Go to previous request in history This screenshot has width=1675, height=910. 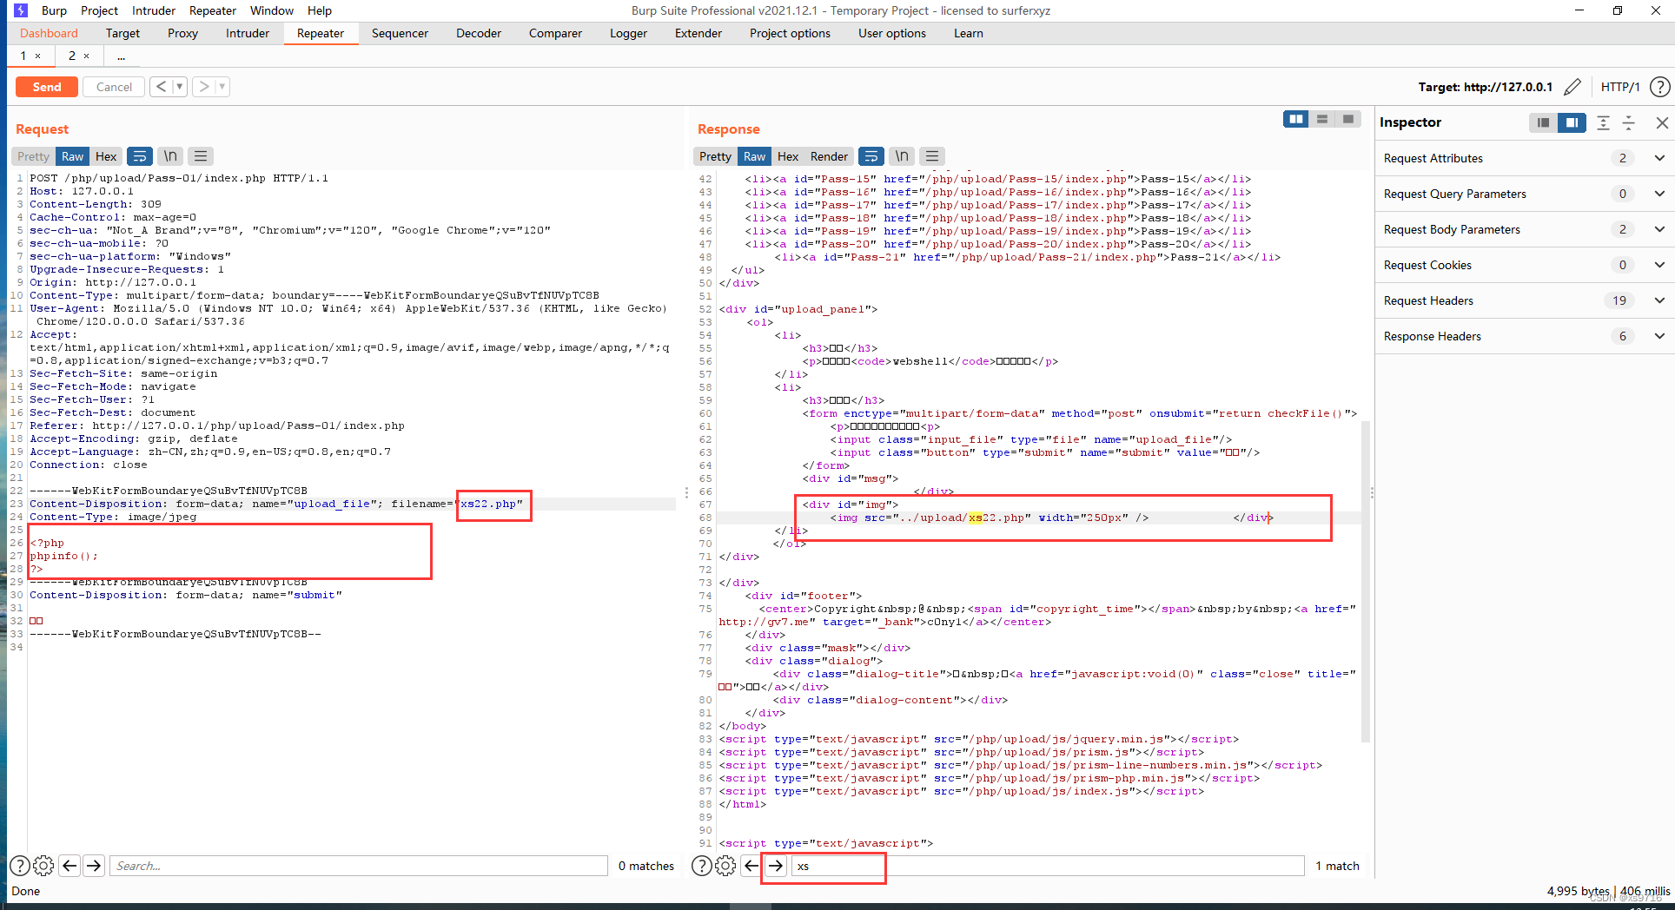162,87
